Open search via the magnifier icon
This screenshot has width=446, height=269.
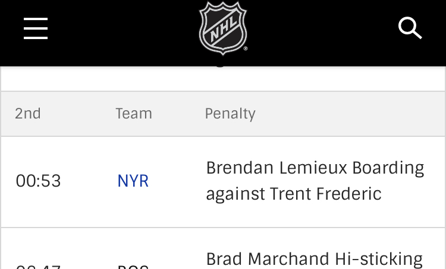(x=410, y=27)
